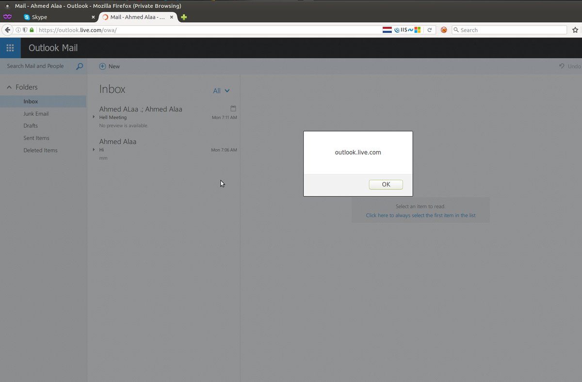Screen dimensions: 582x382
Task: Click the green padlock security icon
Action: [32, 30]
